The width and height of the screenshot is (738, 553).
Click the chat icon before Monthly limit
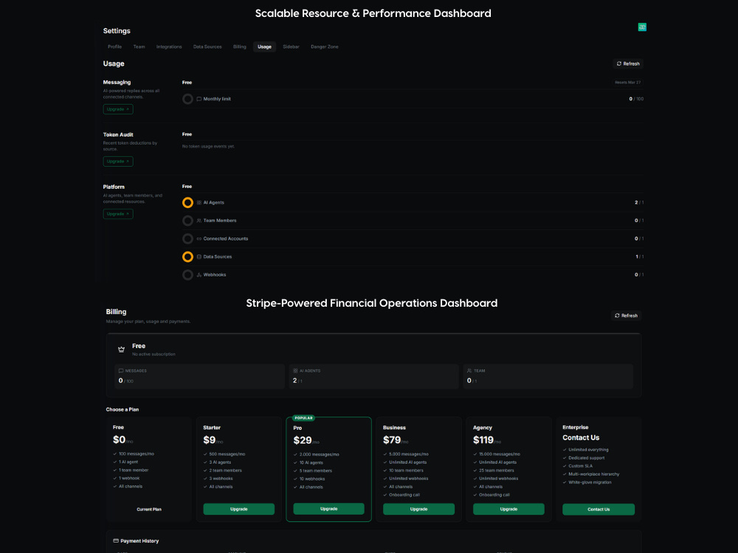pyautogui.click(x=199, y=100)
